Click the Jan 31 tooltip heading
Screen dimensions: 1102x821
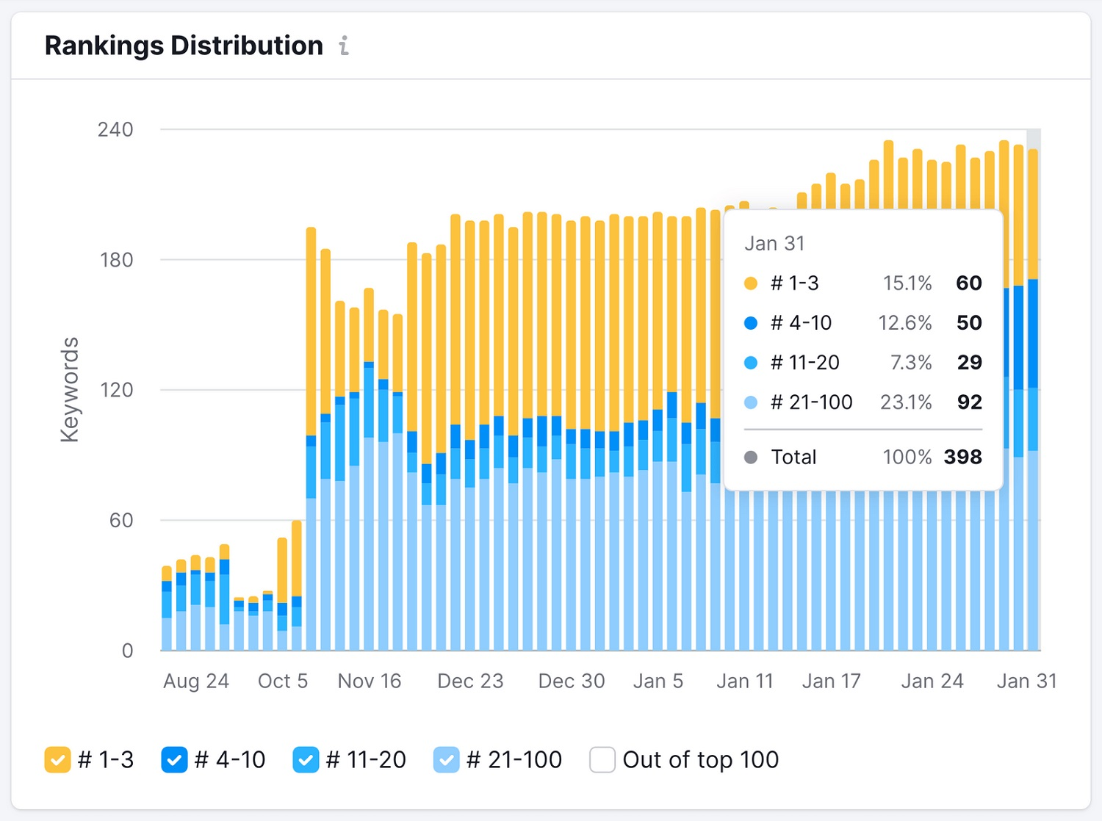pyautogui.click(x=774, y=244)
